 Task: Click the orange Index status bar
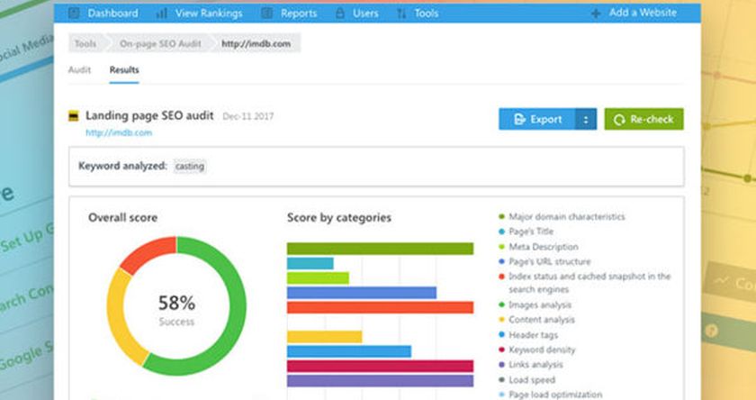point(380,307)
